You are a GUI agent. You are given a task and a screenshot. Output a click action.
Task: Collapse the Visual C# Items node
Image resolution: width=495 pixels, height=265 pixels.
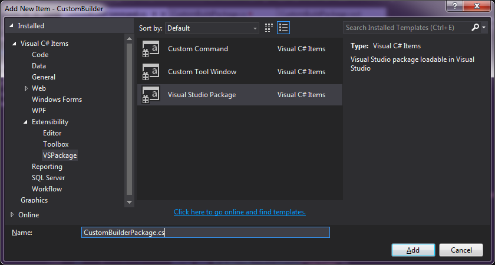(x=14, y=44)
